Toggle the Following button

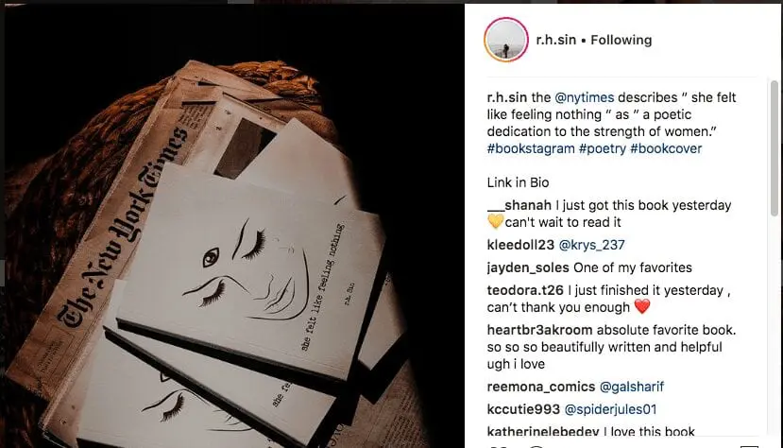[x=621, y=40]
